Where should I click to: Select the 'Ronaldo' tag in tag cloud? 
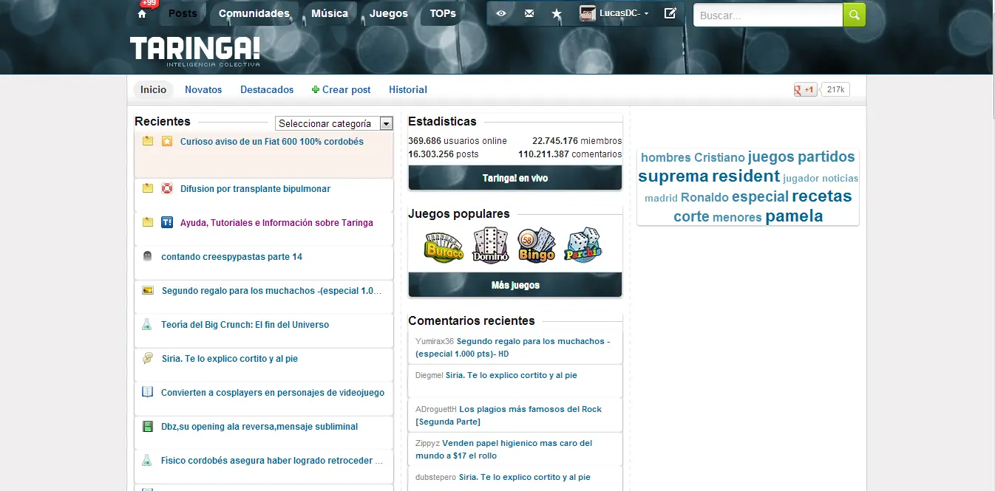pyautogui.click(x=704, y=197)
